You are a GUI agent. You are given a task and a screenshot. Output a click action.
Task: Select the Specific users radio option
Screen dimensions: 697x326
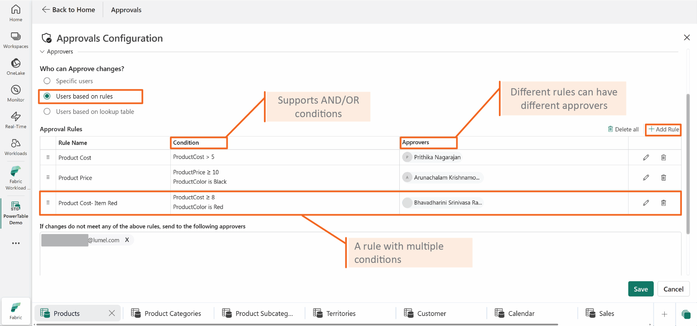[47, 81]
